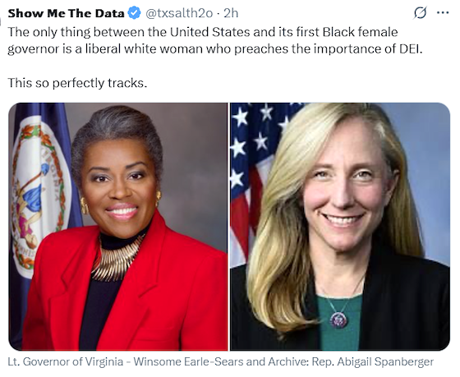The height and width of the screenshot is (377, 460).
Task: Click 'Winsome Earle-Sears' in the image caption
Action: (188, 361)
